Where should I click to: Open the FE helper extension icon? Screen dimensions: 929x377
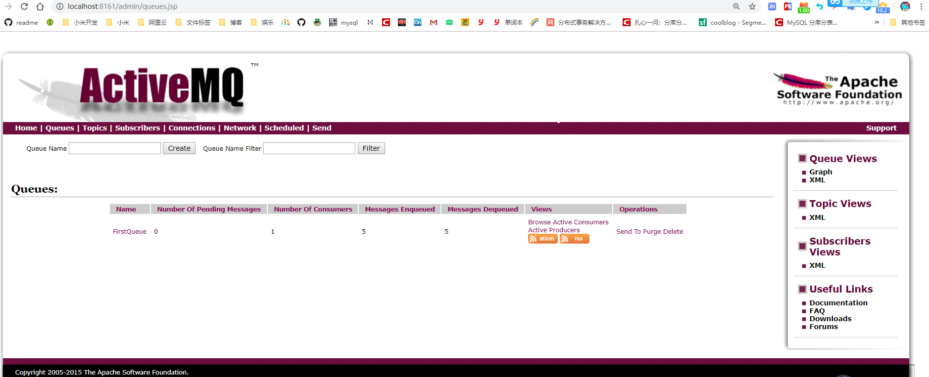[x=788, y=6]
